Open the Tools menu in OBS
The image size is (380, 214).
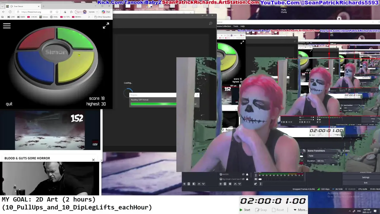click(236, 26)
